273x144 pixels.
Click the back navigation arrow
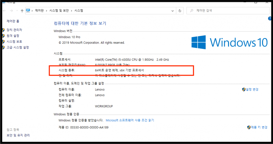tap(4, 11)
